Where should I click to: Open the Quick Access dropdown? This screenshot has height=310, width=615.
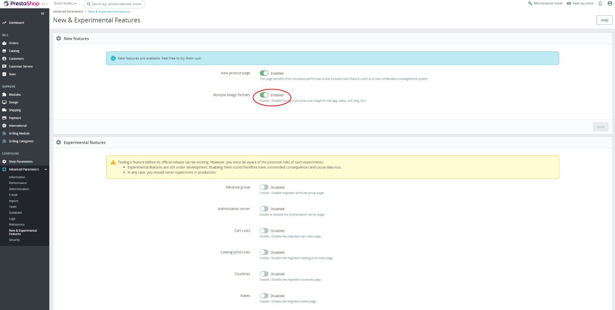pos(65,4)
